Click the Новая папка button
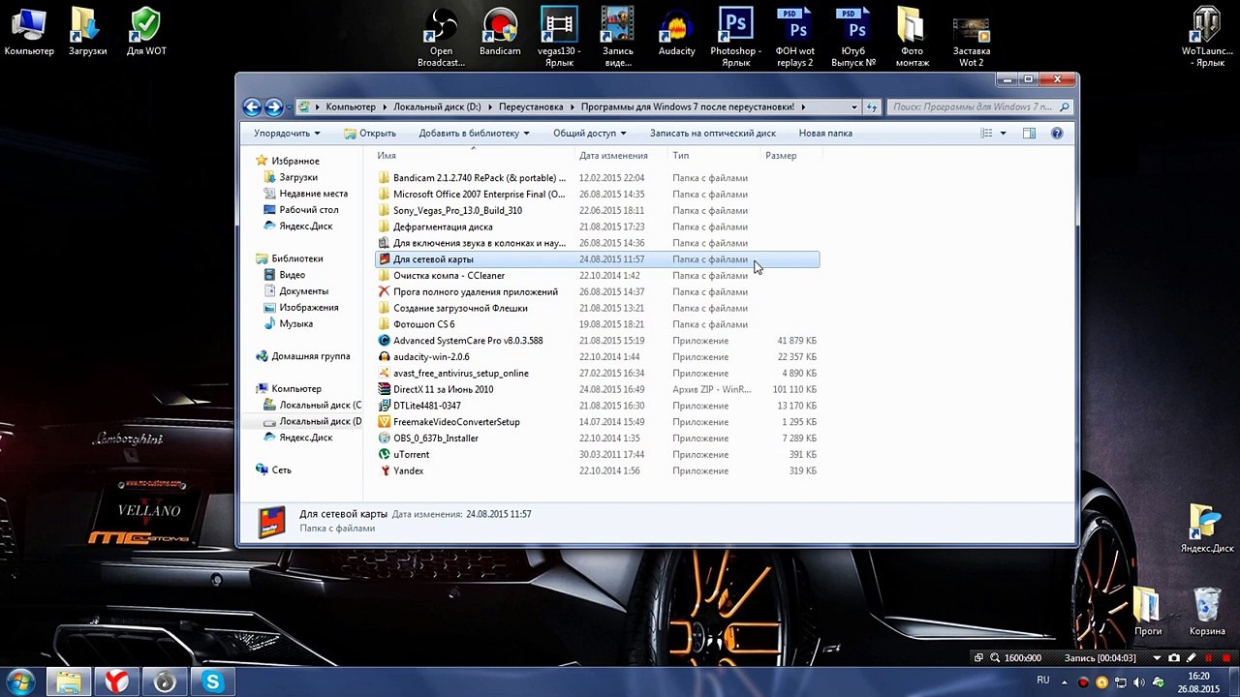1240x697 pixels. (825, 134)
